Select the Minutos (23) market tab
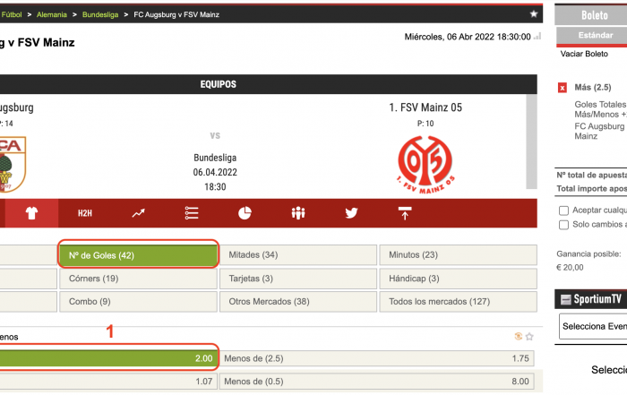Viewport: 627px width, 395px height. tap(459, 255)
